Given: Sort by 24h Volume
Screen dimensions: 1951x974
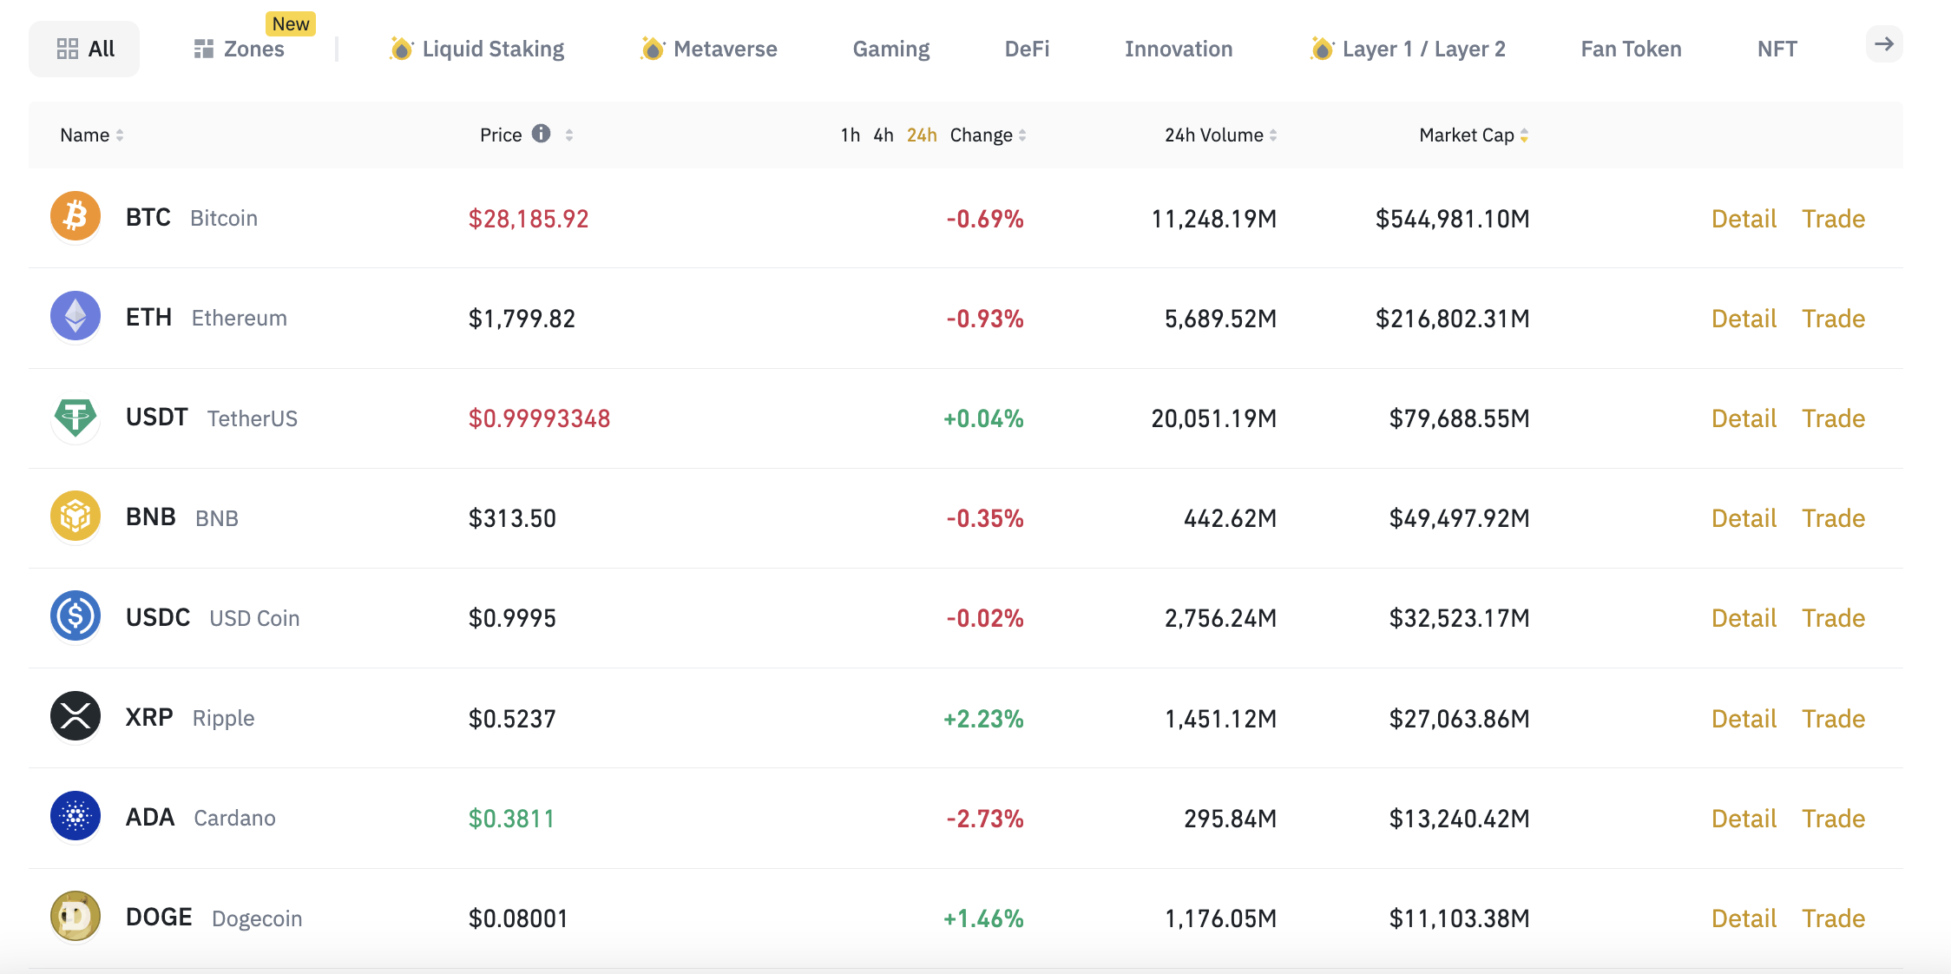Looking at the screenshot, I should pos(1220,135).
